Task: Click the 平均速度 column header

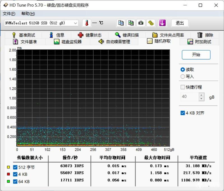Action: tap(198, 158)
